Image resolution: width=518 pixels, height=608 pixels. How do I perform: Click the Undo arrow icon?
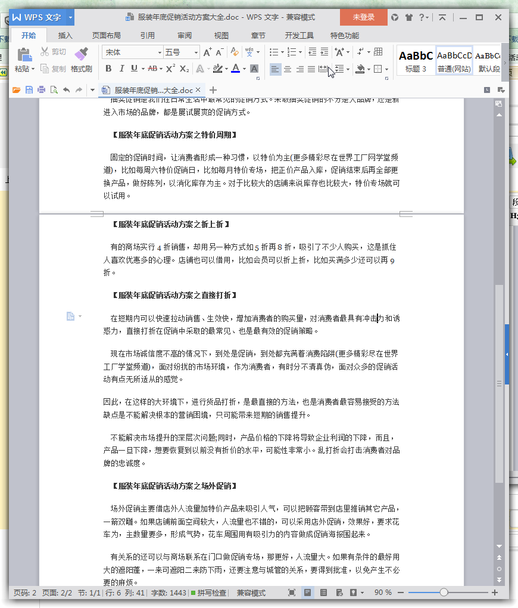tap(67, 90)
